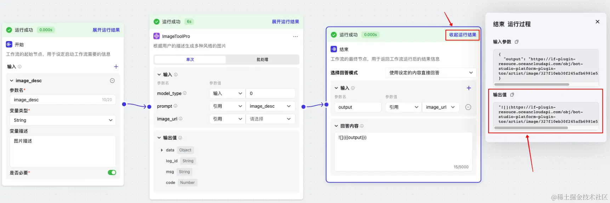Screen dimensions: 610x203
Task: Toggle the required switch for image_desc
Action: (x=112, y=173)
